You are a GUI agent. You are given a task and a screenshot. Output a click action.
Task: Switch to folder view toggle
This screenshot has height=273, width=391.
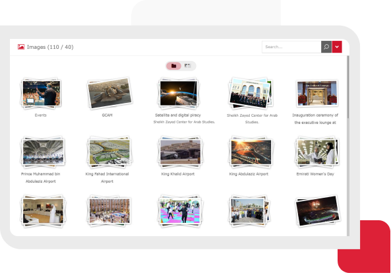point(174,66)
